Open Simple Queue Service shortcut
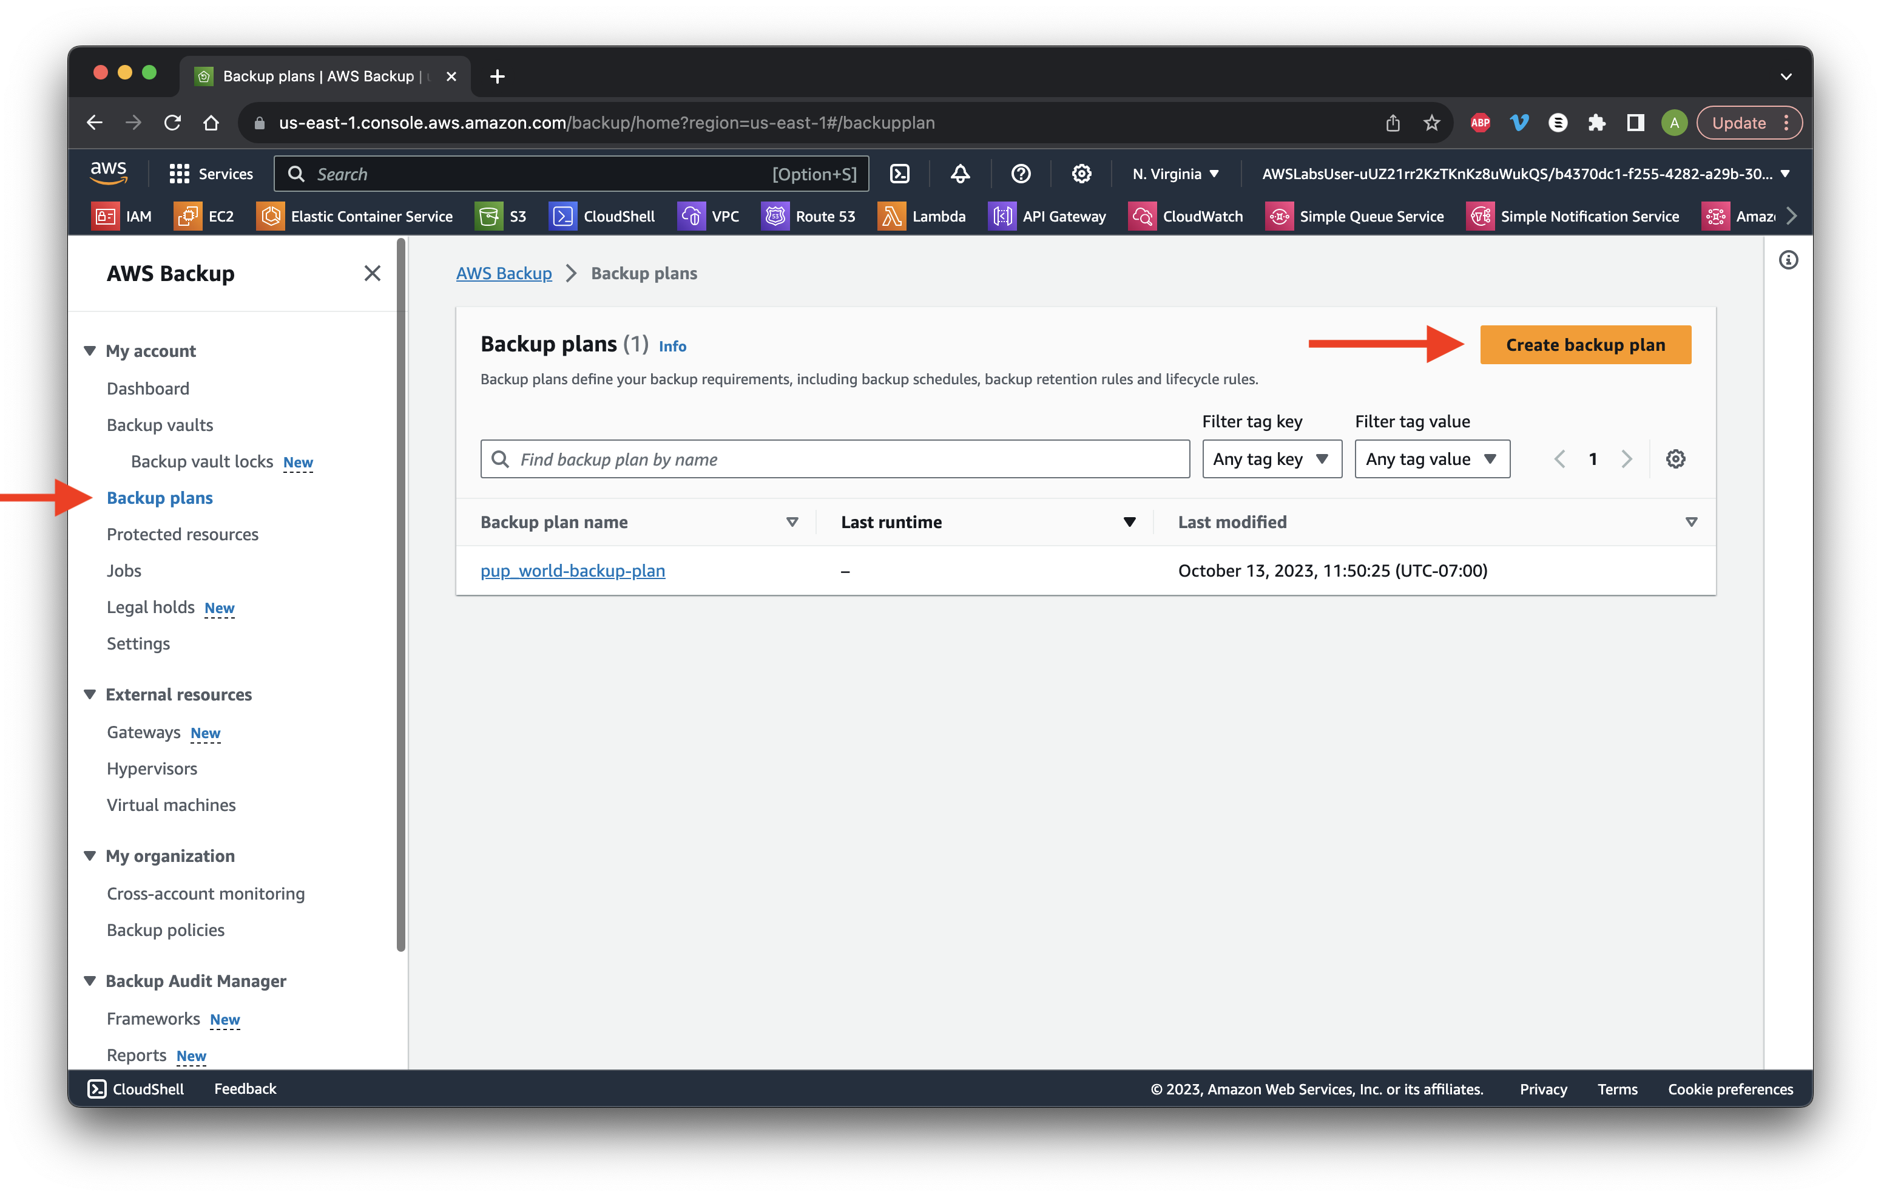 [x=1356, y=217]
